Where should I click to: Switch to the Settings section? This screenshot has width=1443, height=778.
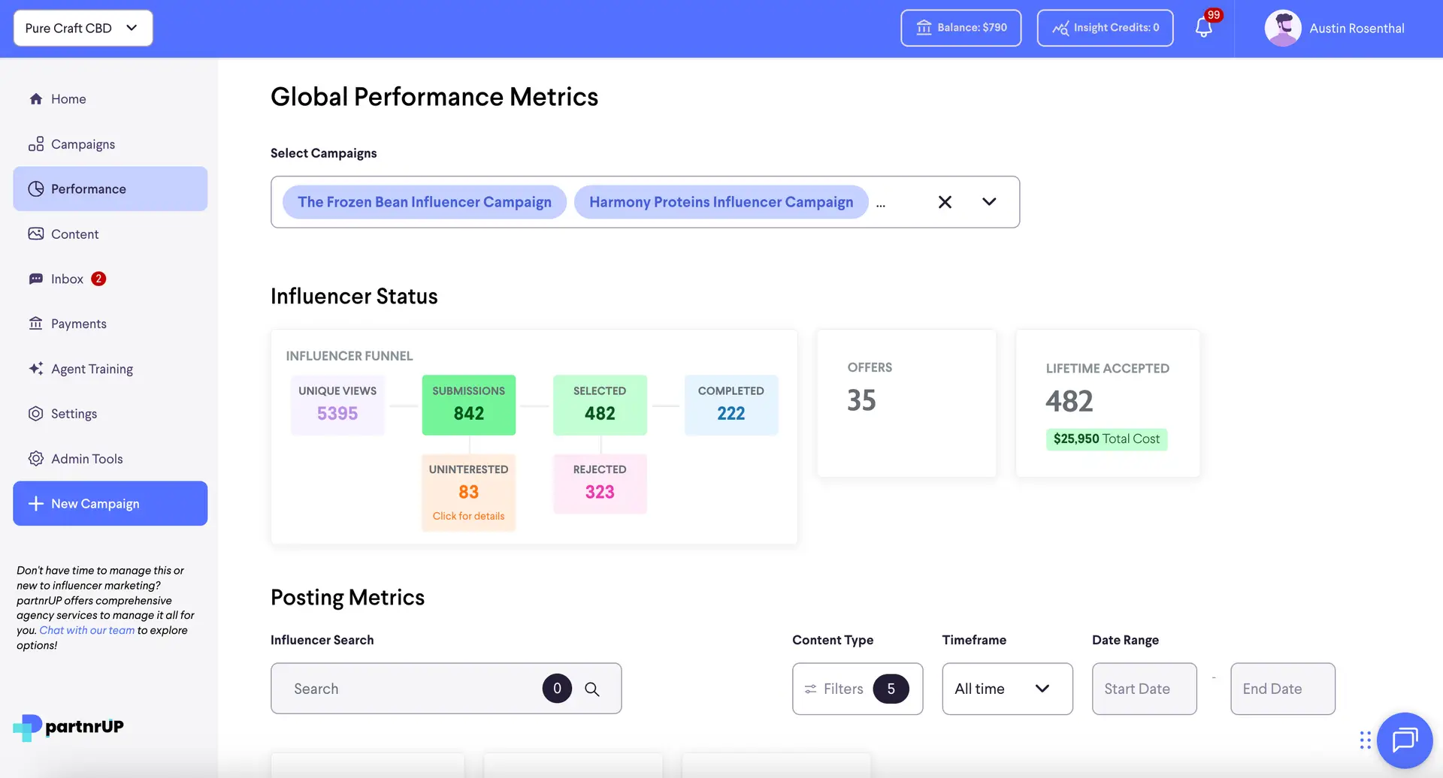click(36, 414)
